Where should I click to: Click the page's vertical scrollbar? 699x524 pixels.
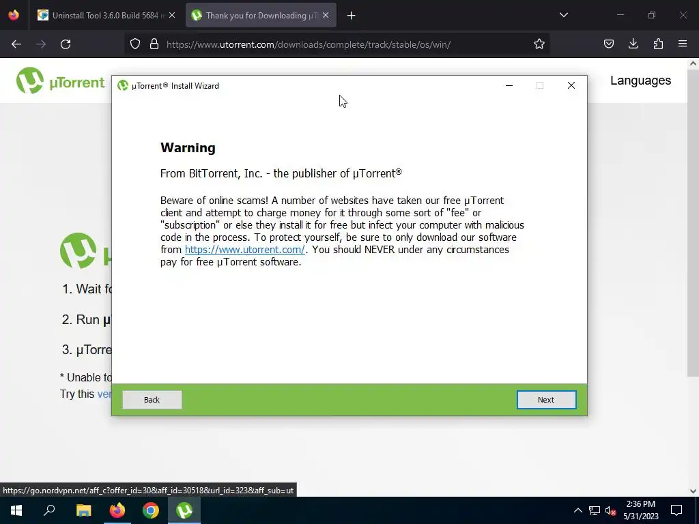(693, 223)
